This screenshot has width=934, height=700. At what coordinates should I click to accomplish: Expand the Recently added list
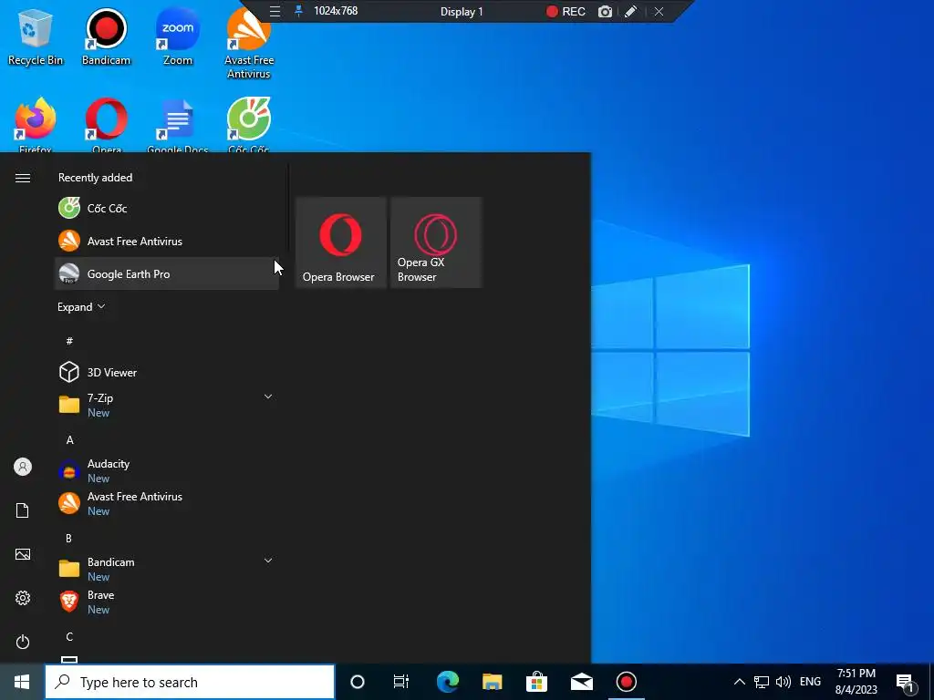(x=81, y=306)
